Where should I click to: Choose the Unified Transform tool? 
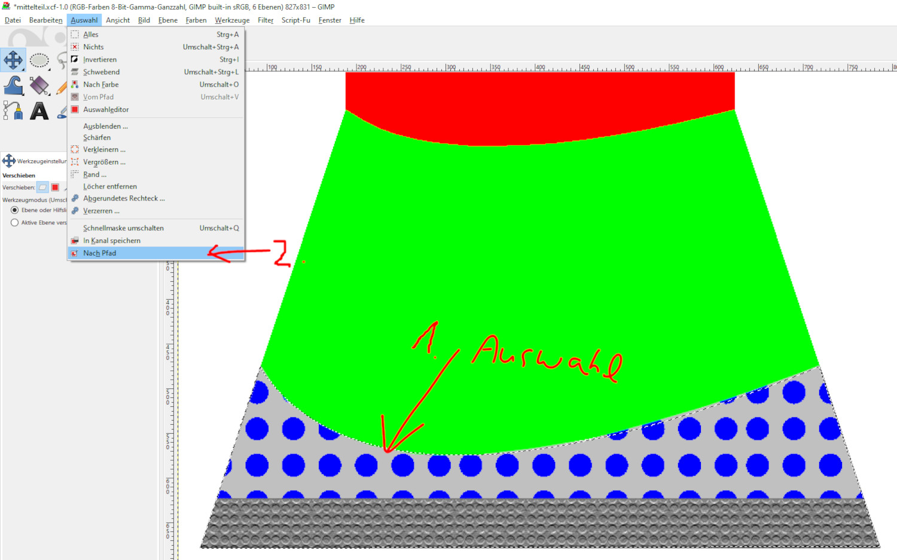39,86
